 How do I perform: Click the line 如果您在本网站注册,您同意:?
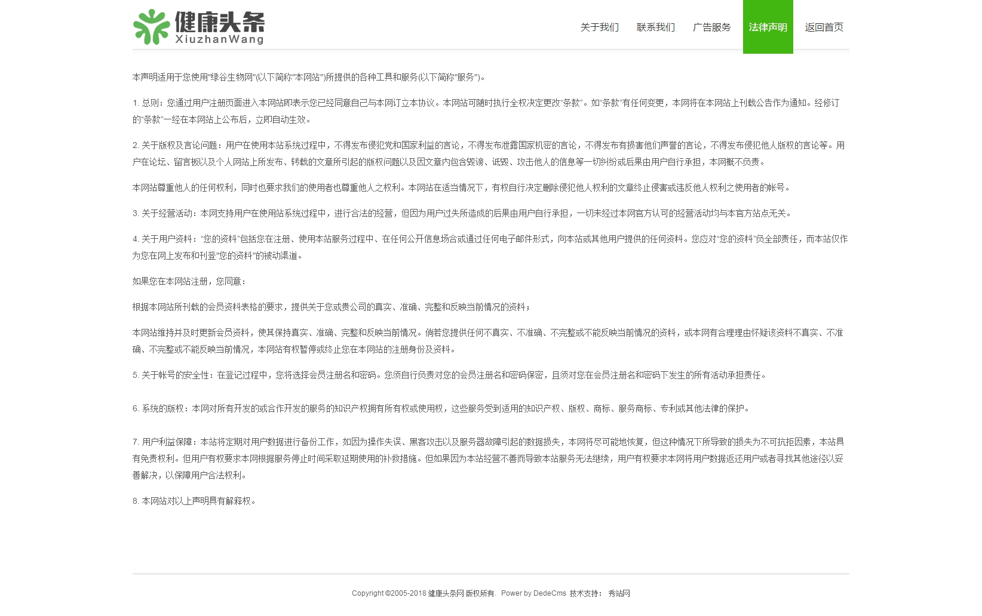190,281
